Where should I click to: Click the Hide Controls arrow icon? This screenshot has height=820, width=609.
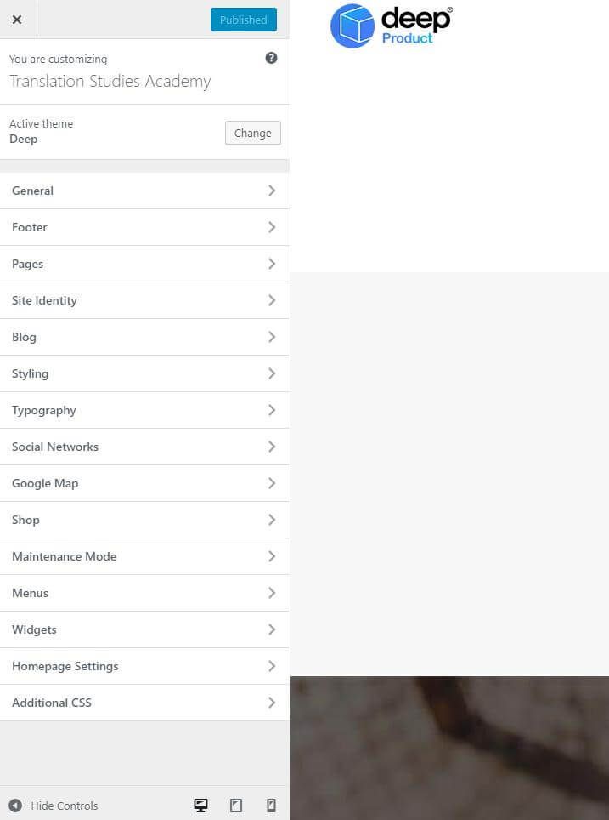pos(15,806)
